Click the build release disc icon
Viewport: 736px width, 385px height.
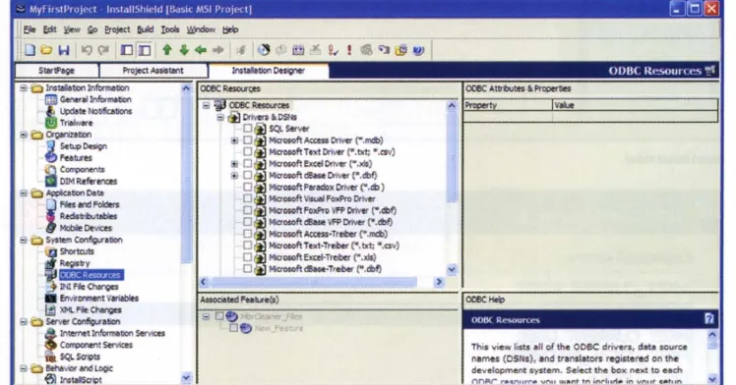coord(264,50)
